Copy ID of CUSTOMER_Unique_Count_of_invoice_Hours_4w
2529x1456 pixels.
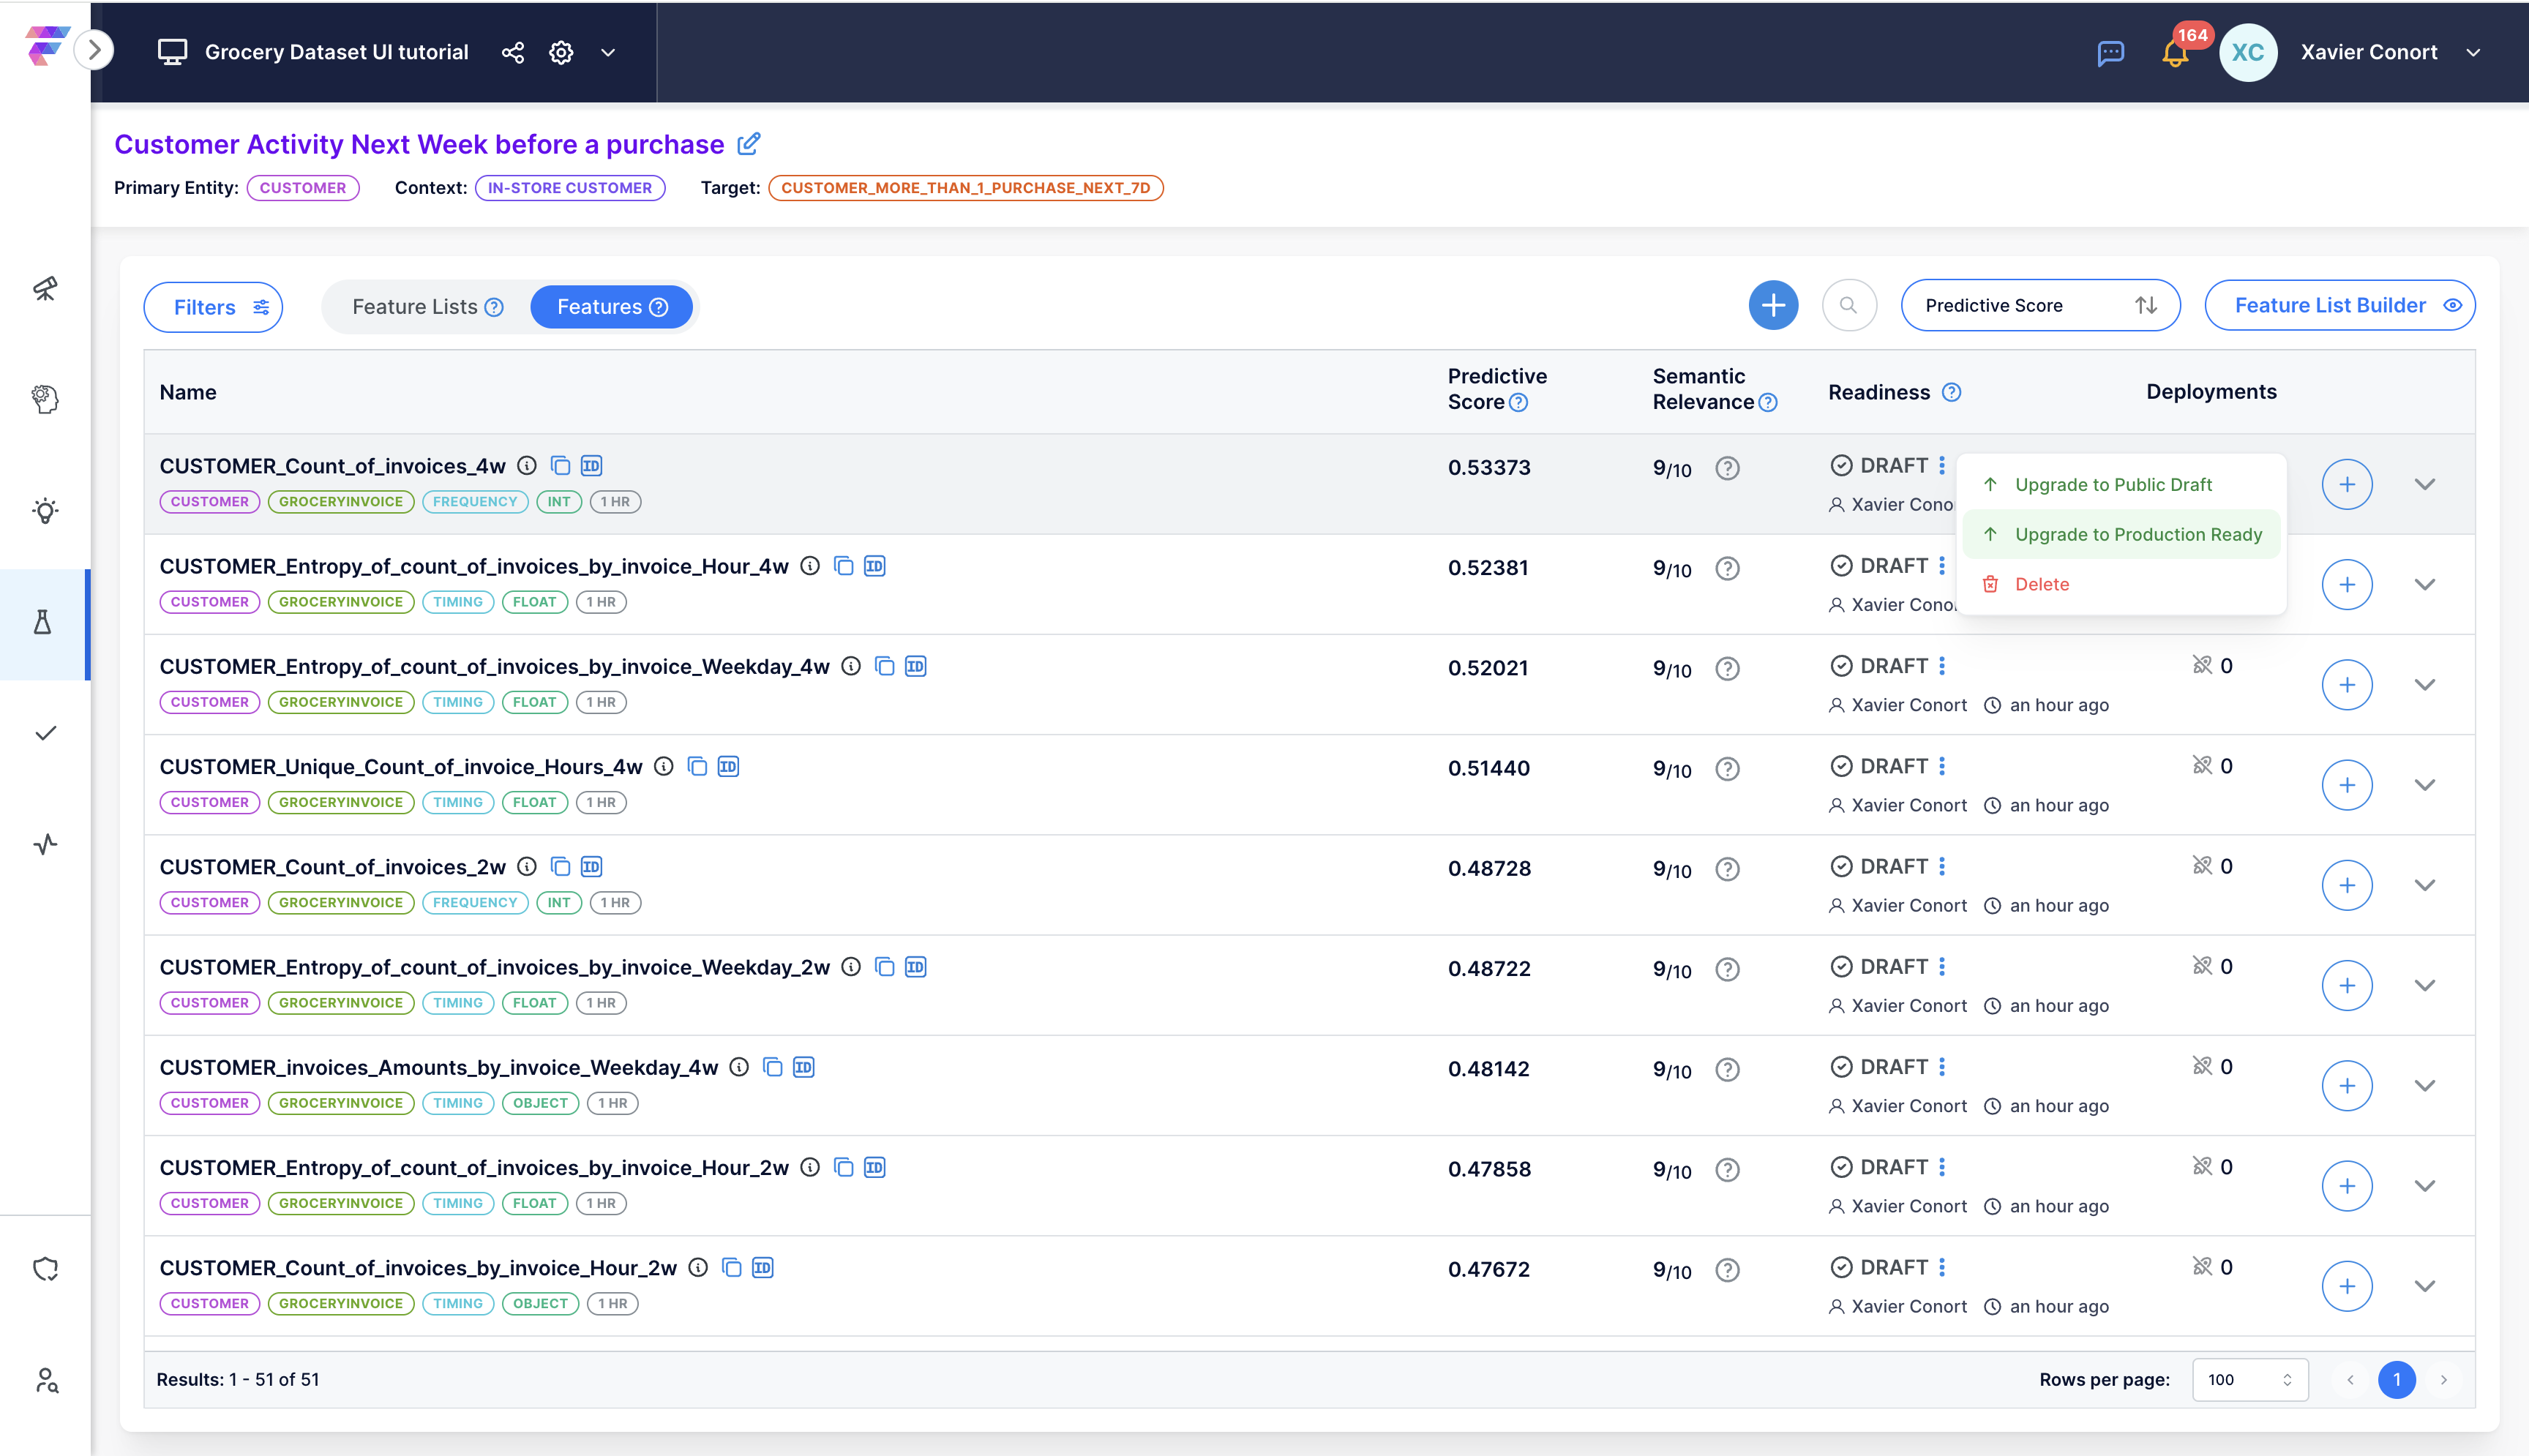point(728,767)
